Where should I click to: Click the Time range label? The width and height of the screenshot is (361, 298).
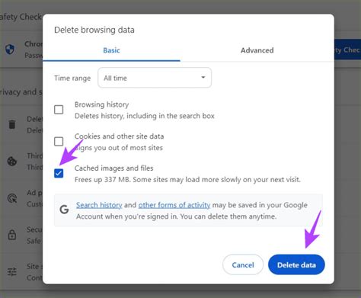72,78
